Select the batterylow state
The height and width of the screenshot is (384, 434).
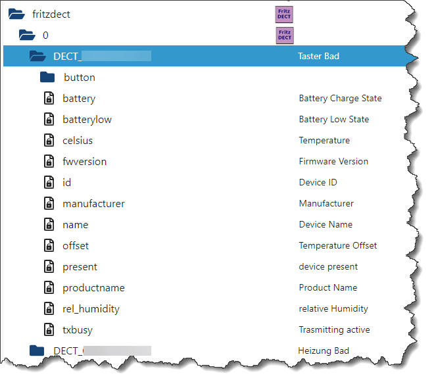pyautogui.click(x=87, y=120)
